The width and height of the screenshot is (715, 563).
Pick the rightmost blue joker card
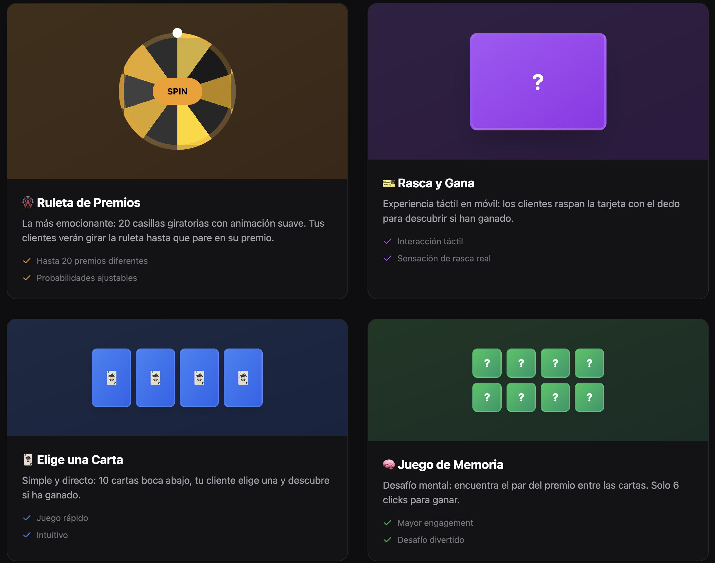[x=243, y=377]
